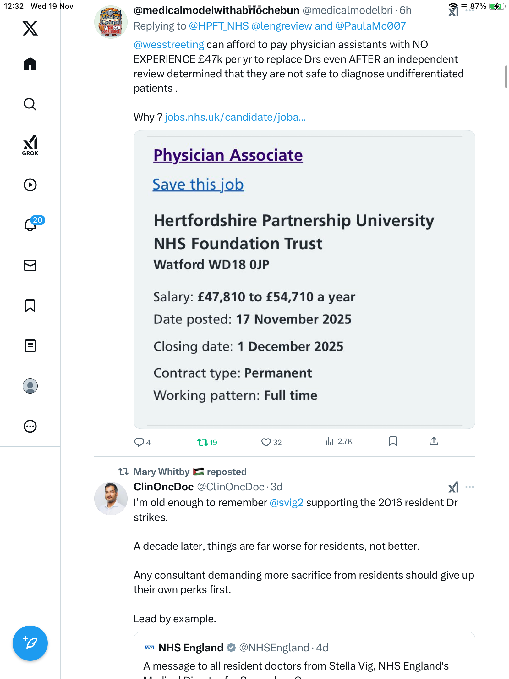The height and width of the screenshot is (679, 509).
Task: Repost the tweet with 19 reposts
Action: [202, 442]
